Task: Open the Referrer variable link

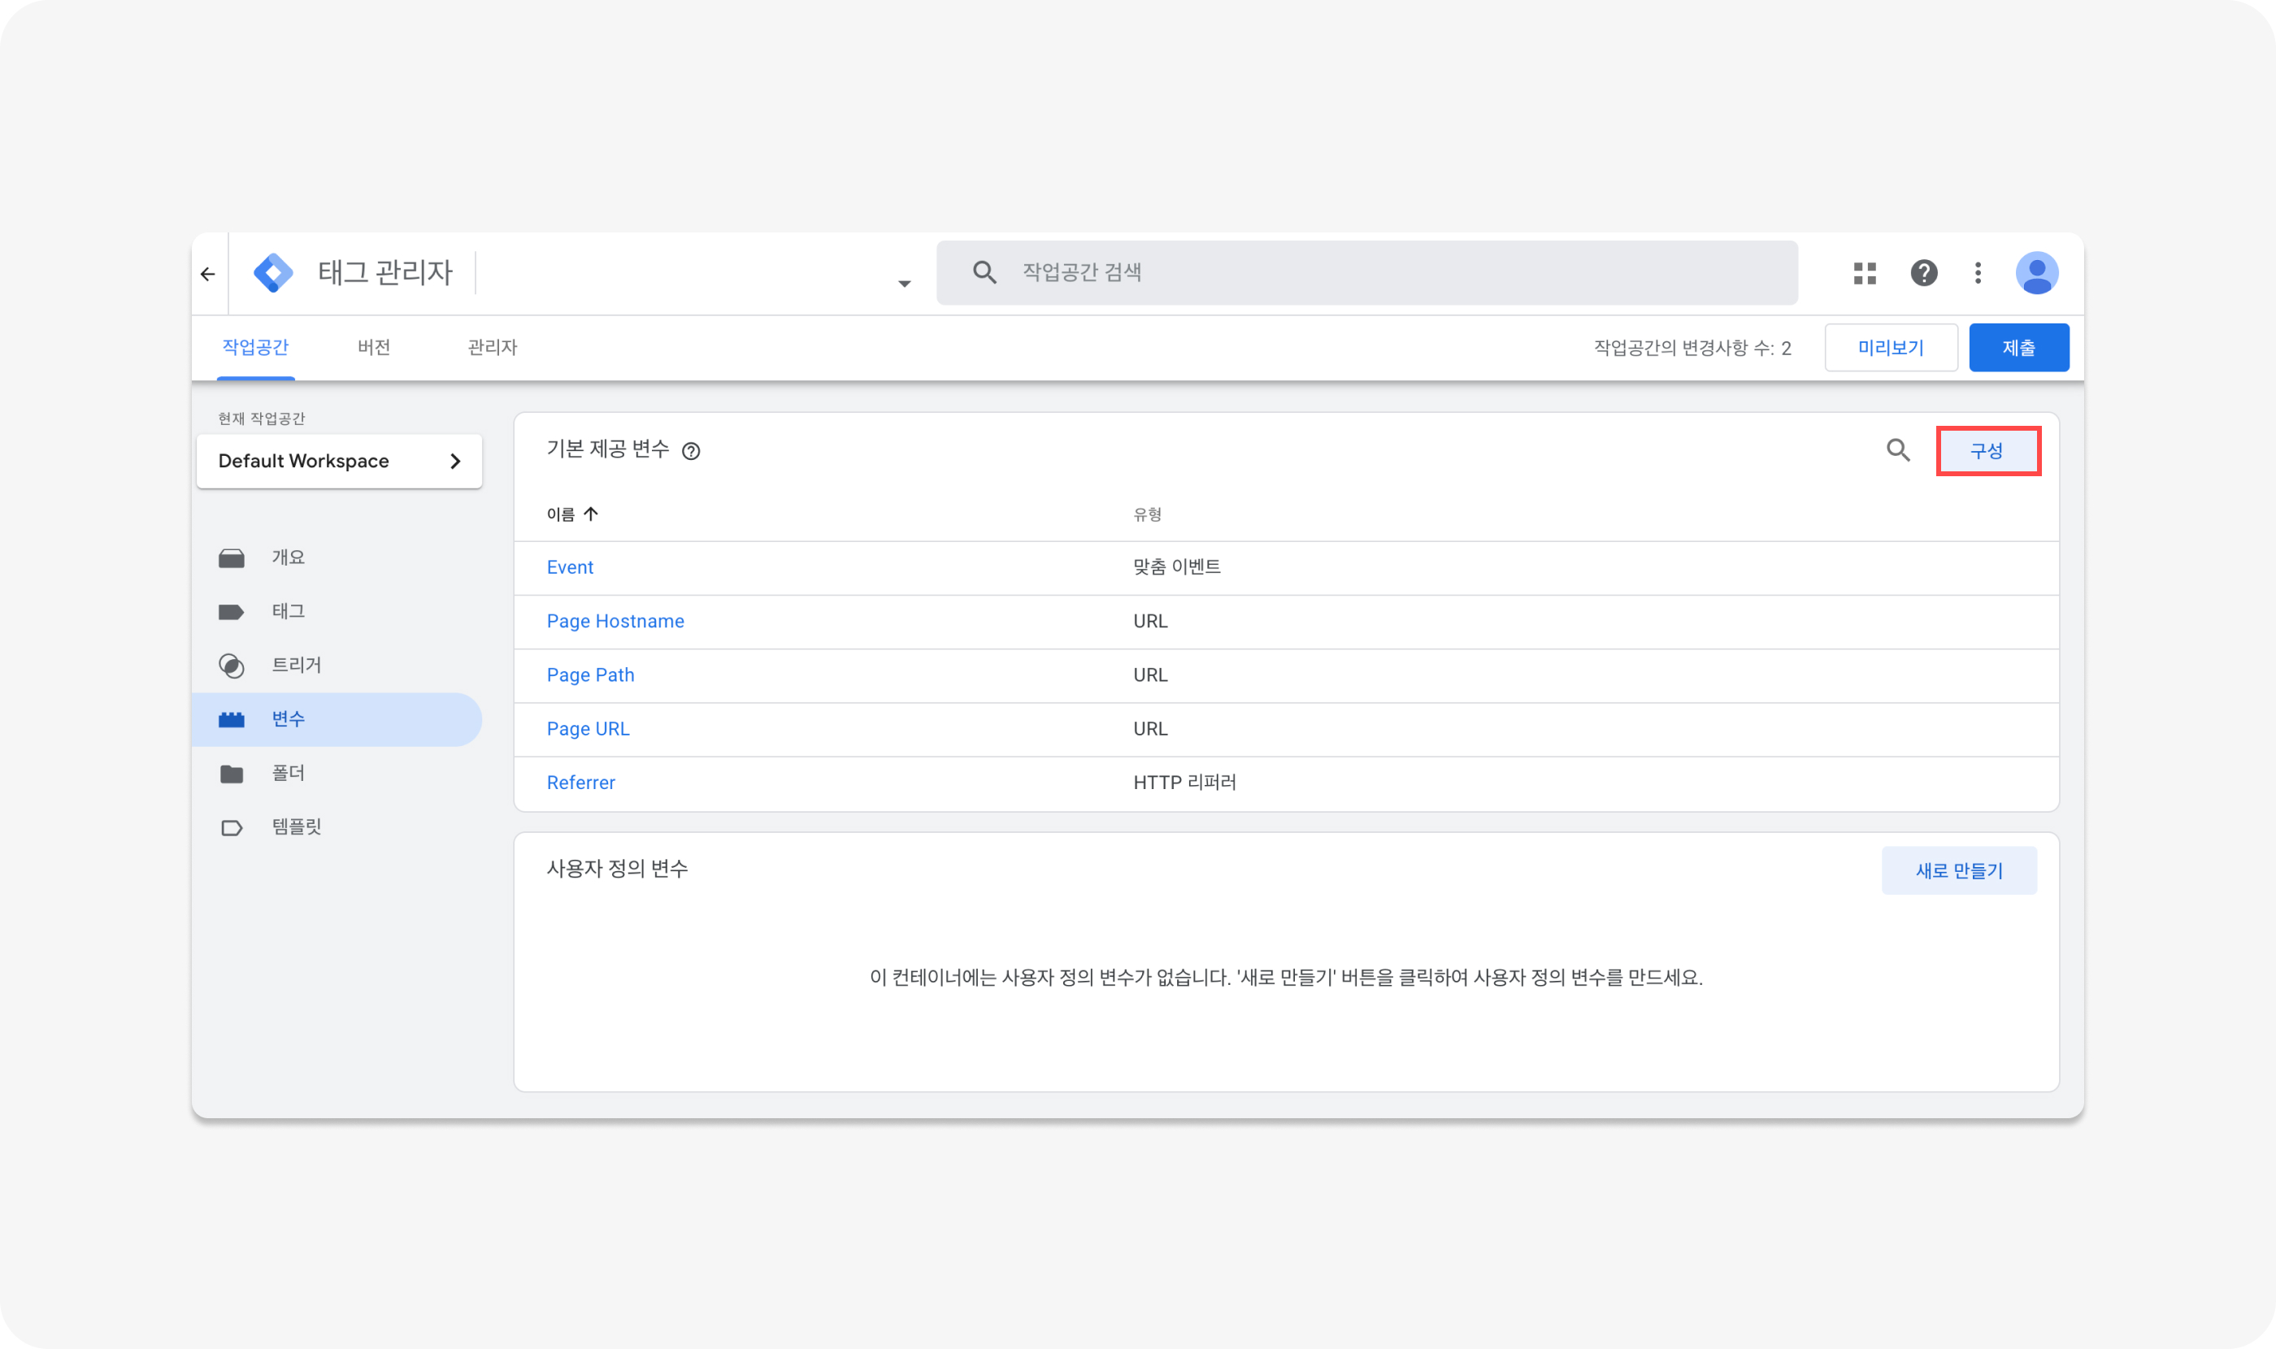Action: [x=580, y=782]
